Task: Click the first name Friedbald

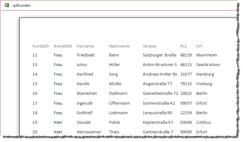Action: click(x=85, y=55)
